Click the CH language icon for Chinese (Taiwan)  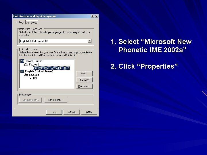pos(22,61)
